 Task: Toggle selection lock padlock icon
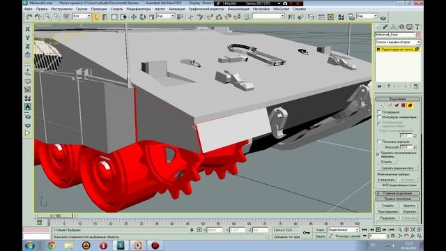[192, 229]
